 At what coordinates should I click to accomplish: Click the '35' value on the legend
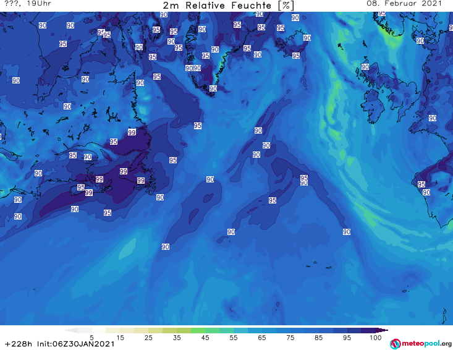click(177, 338)
